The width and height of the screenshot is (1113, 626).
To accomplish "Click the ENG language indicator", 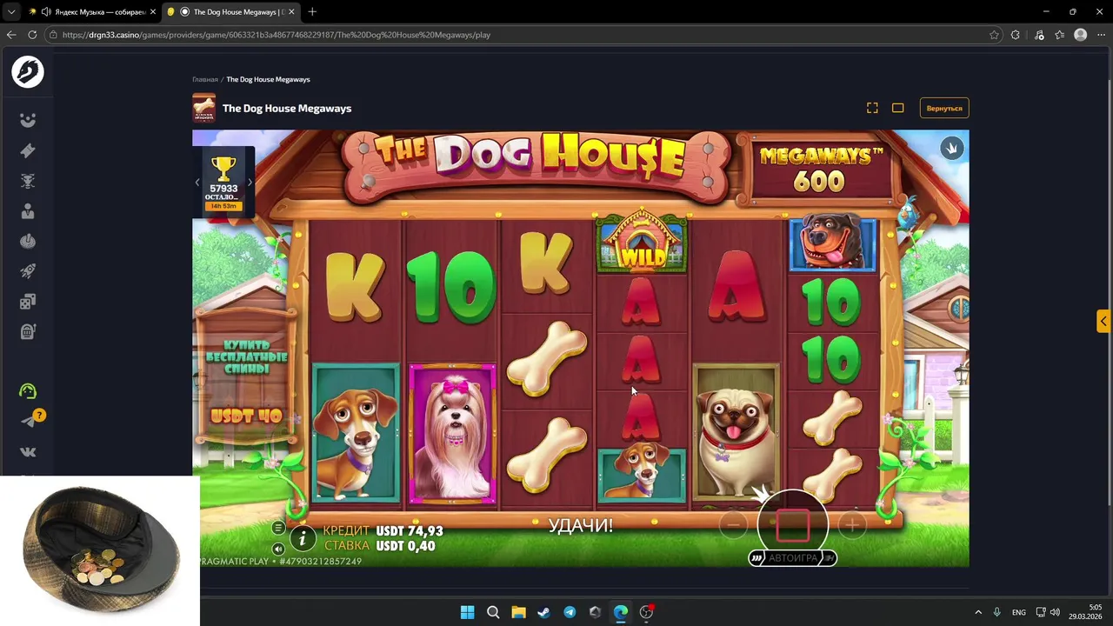I will tap(1019, 612).
